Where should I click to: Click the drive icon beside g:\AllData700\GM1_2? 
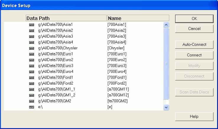[x=32, y=95]
